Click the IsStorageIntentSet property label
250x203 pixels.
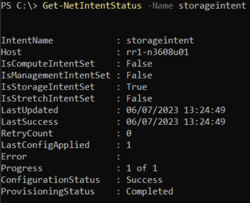(x=48, y=87)
